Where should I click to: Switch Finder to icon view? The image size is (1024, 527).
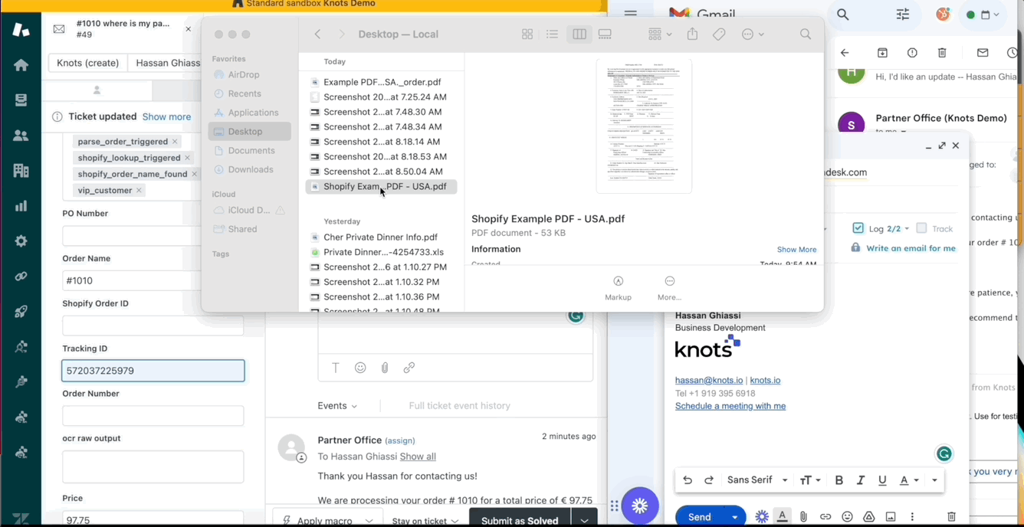527,34
